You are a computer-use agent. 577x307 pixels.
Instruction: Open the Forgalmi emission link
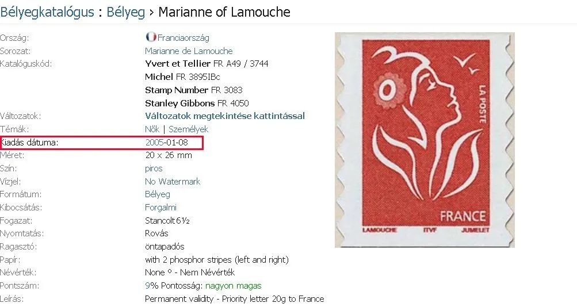(x=161, y=208)
